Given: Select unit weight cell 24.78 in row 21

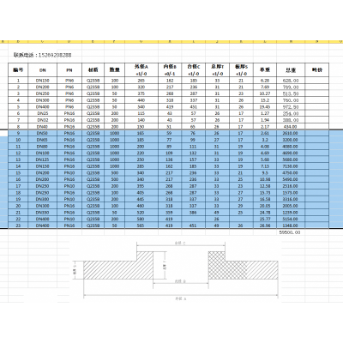Looking at the screenshot, I should click(265, 213).
